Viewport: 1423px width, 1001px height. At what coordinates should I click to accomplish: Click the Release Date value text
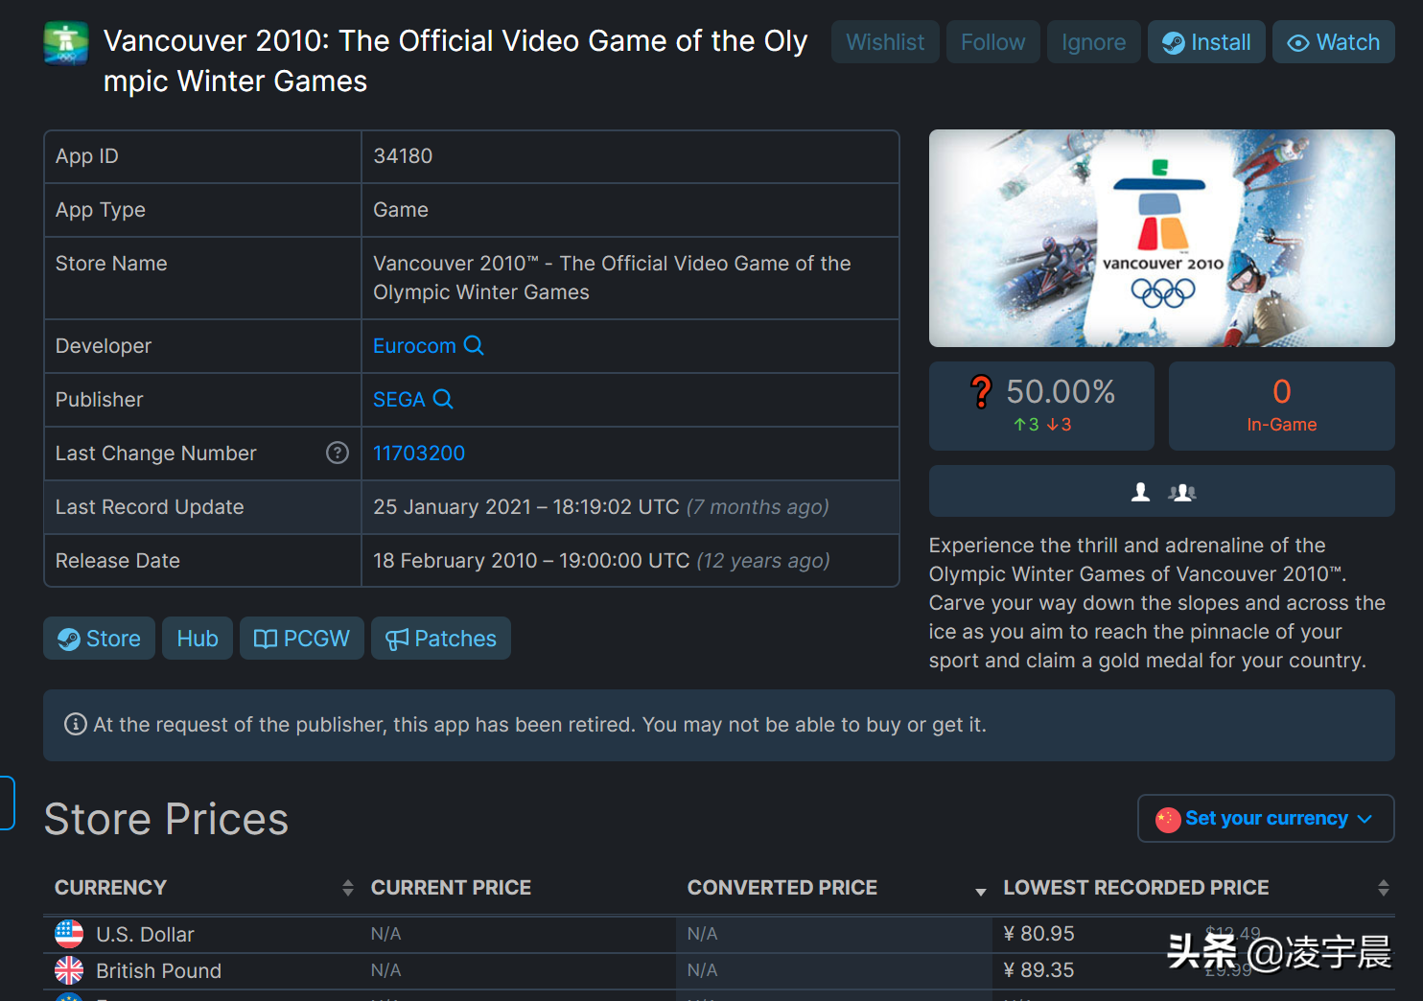pos(601,561)
